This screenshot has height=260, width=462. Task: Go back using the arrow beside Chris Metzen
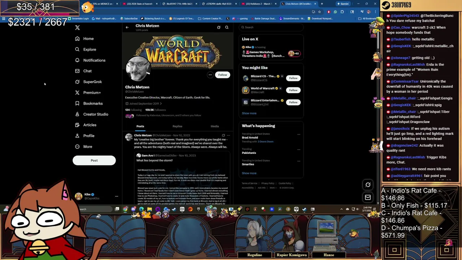127,27
